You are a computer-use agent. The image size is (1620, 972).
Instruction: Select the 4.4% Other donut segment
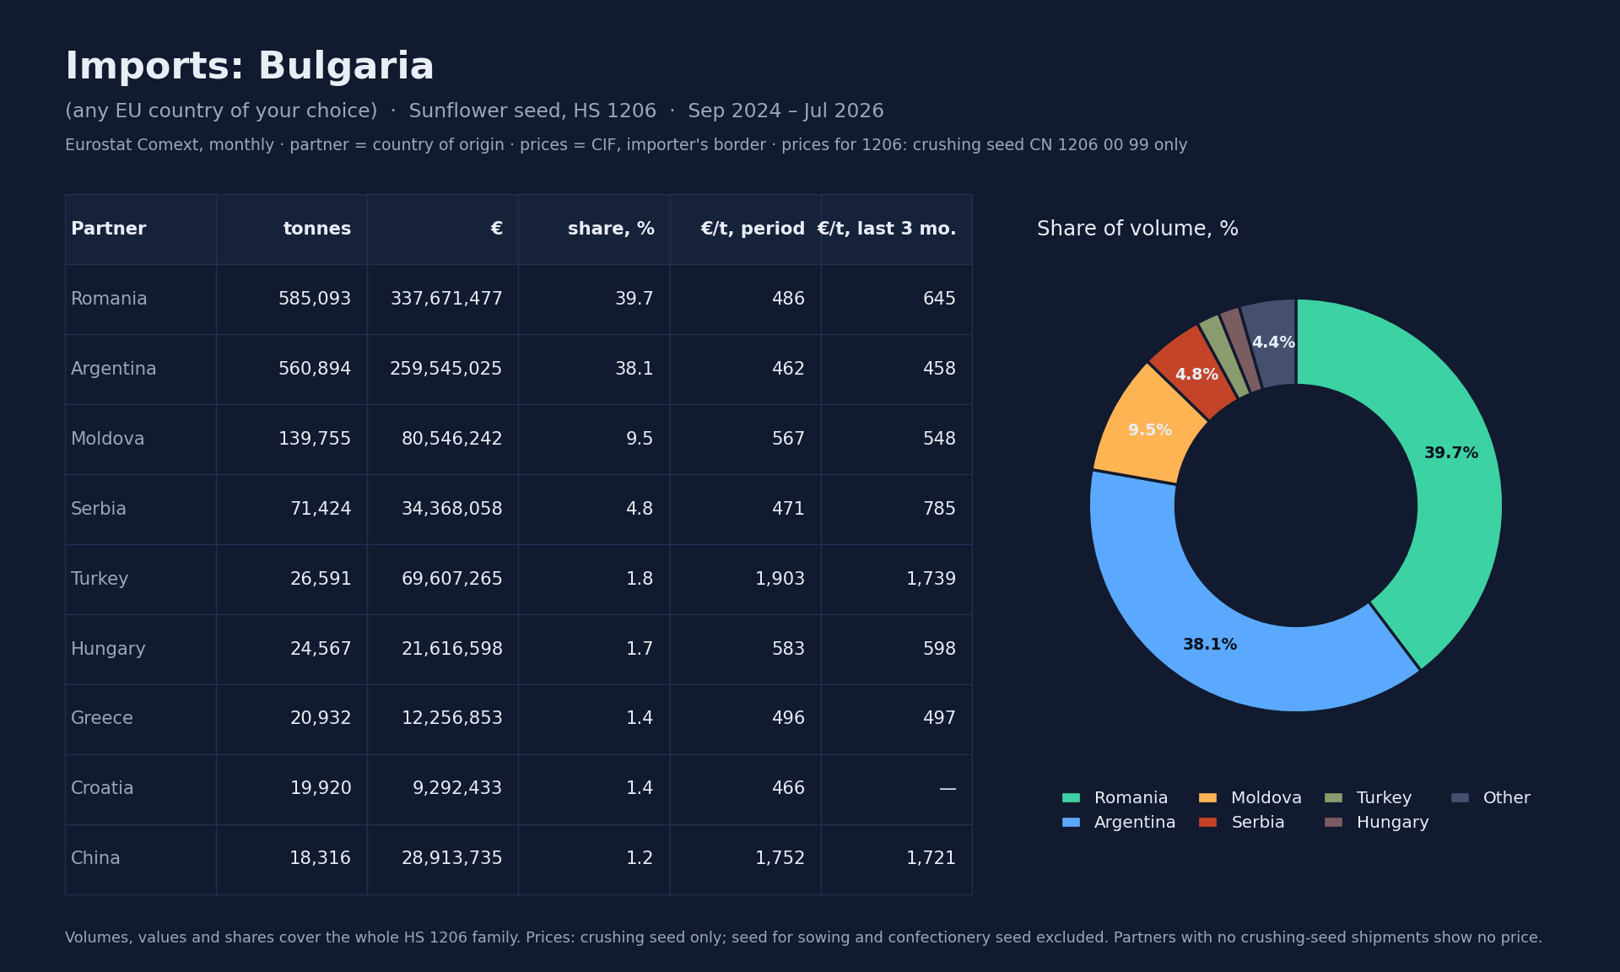[1273, 343]
